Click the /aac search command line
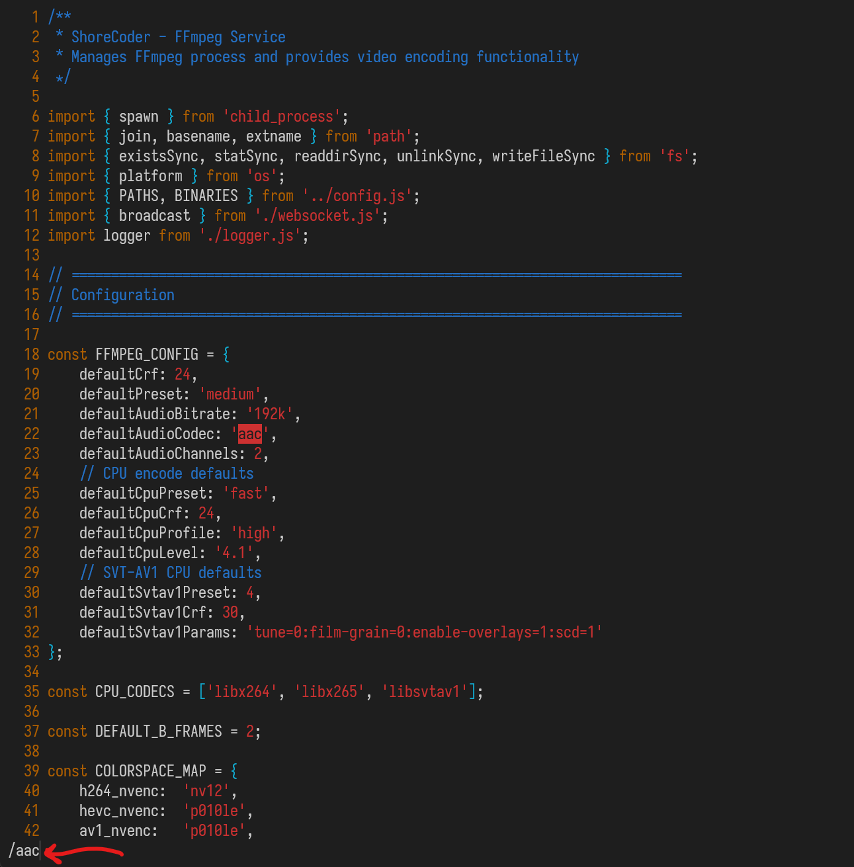This screenshot has width=854, height=867. tap(24, 850)
